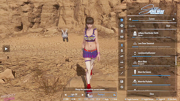
Task: Click variant slider under Micro Bikini
Action: click(x=151, y=66)
